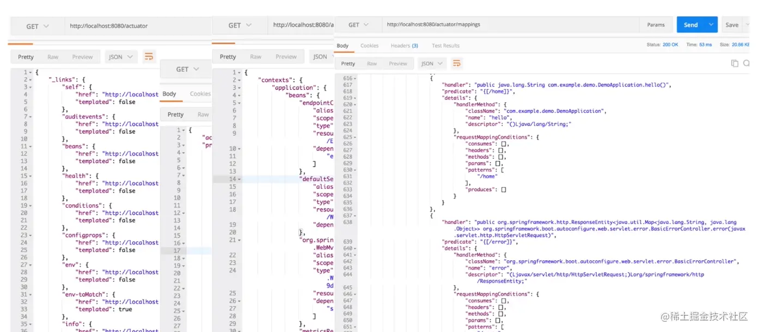
Task: Switch to Body tab in mappings window
Action: [x=343, y=46]
